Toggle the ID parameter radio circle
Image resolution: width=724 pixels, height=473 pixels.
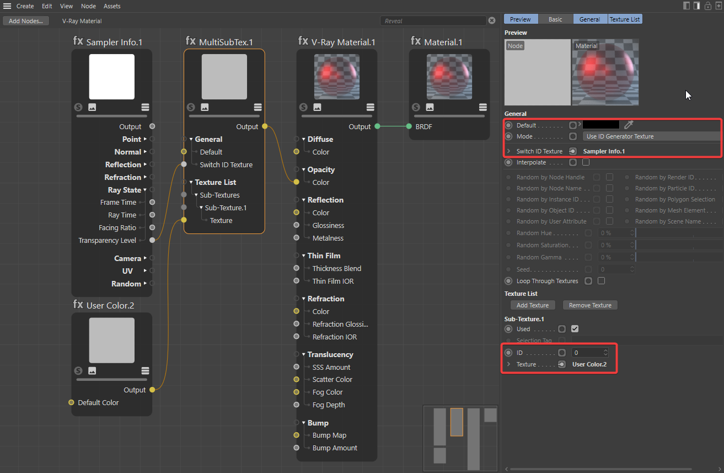(x=508, y=353)
